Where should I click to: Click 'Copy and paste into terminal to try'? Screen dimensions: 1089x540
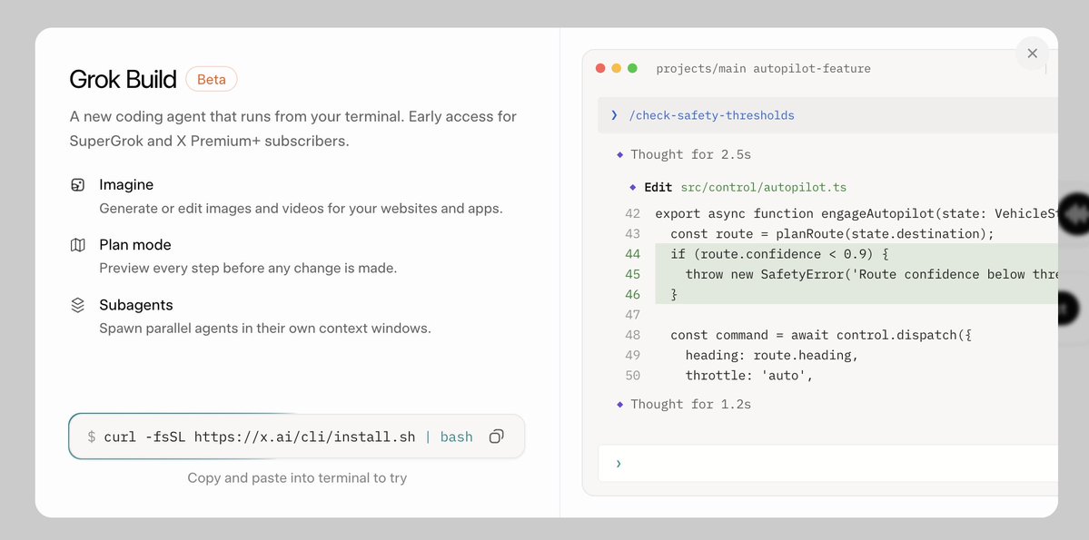(x=297, y=477)
